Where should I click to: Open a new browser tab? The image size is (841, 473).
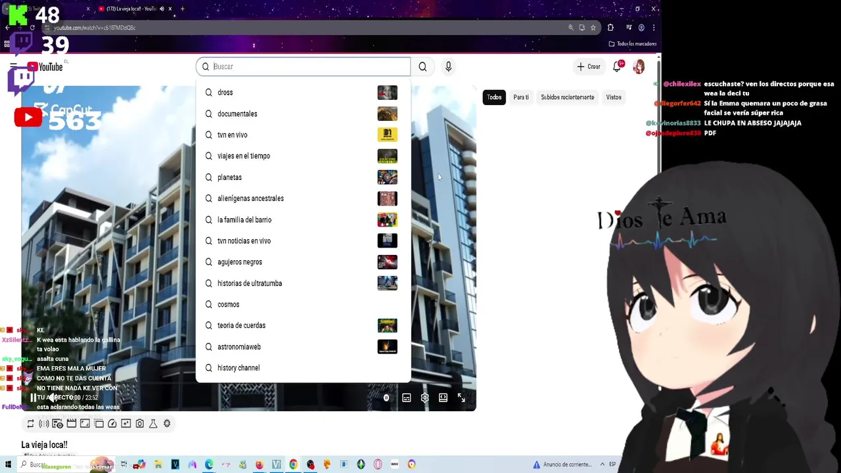point(182,9)
